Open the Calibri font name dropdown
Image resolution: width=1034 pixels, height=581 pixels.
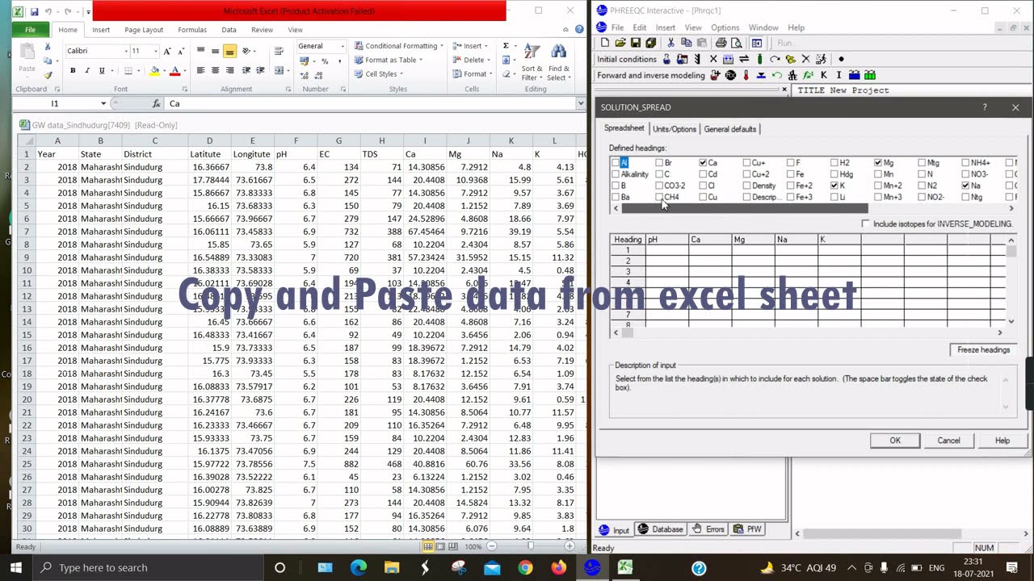(125, 51)
